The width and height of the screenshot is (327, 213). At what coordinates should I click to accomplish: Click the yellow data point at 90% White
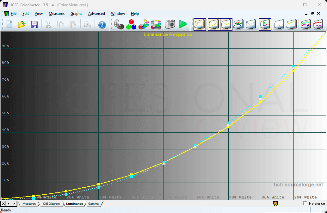coord(293,71)
